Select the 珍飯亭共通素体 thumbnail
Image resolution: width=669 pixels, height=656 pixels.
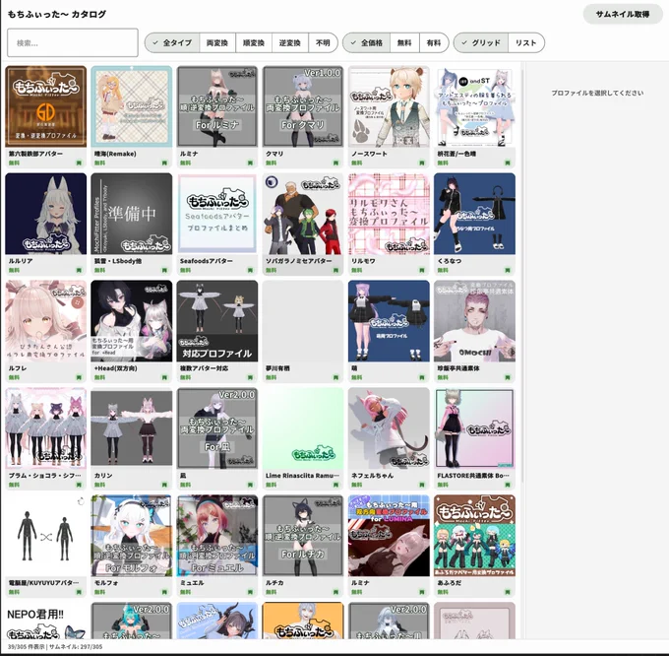474,321
